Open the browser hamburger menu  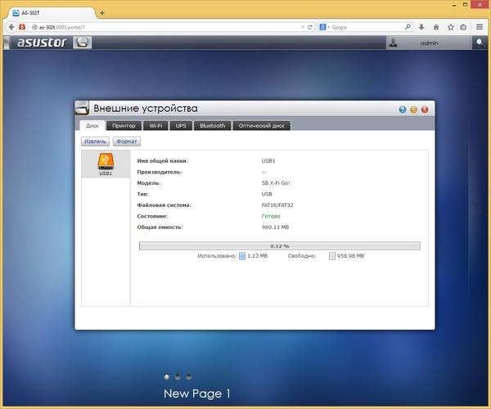point(480,27)
